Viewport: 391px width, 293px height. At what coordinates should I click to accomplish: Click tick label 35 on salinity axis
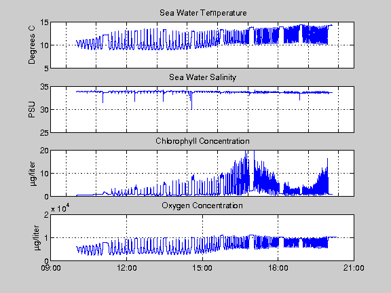coord(44,87)
